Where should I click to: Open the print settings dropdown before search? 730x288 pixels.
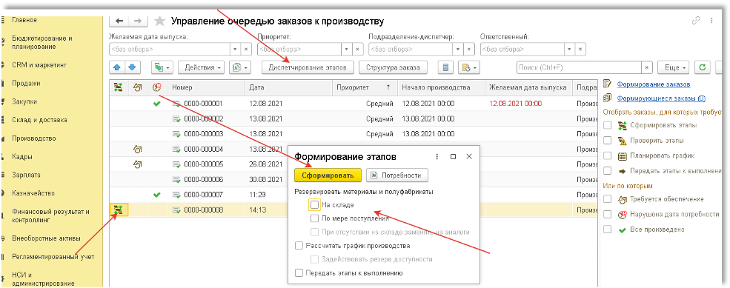[x=469, y=67]
